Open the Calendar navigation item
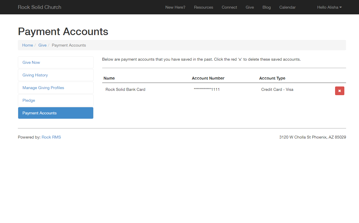The width and height of the screenshot is (359, 223). tap(287, 7)
